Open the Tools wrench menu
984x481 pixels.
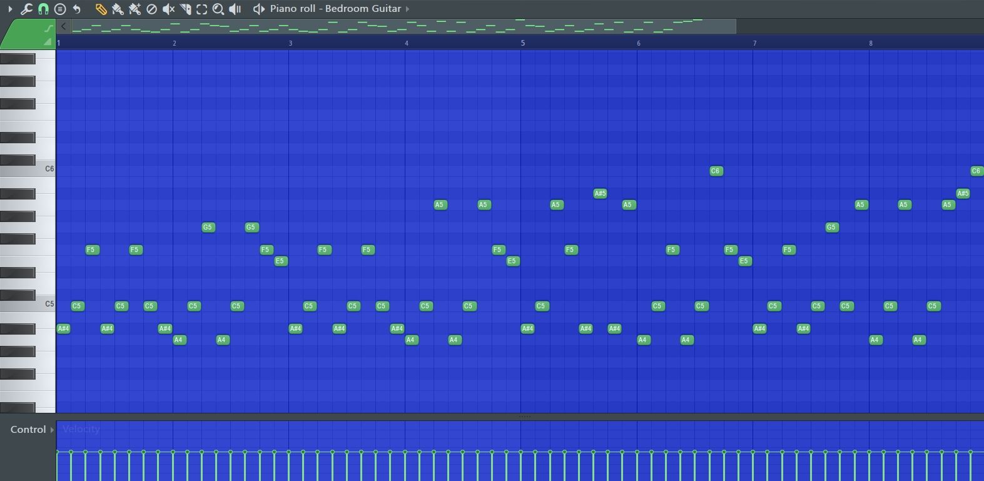[26, 9]
